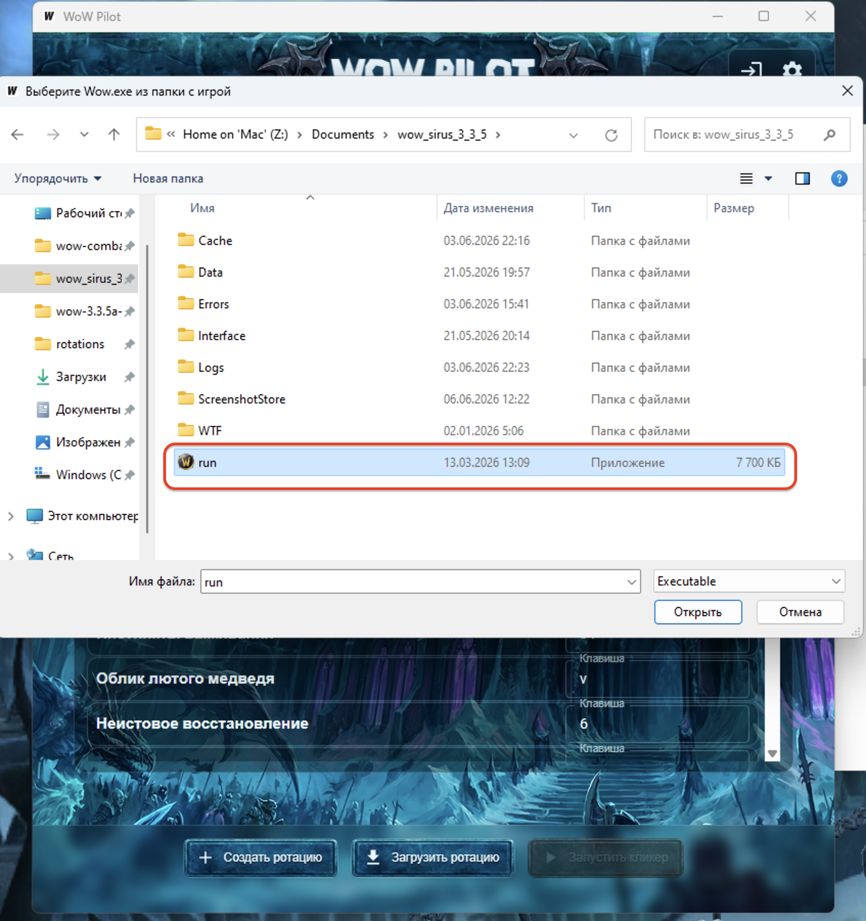Click the pin icon next to Загрузки

point(130,377)
